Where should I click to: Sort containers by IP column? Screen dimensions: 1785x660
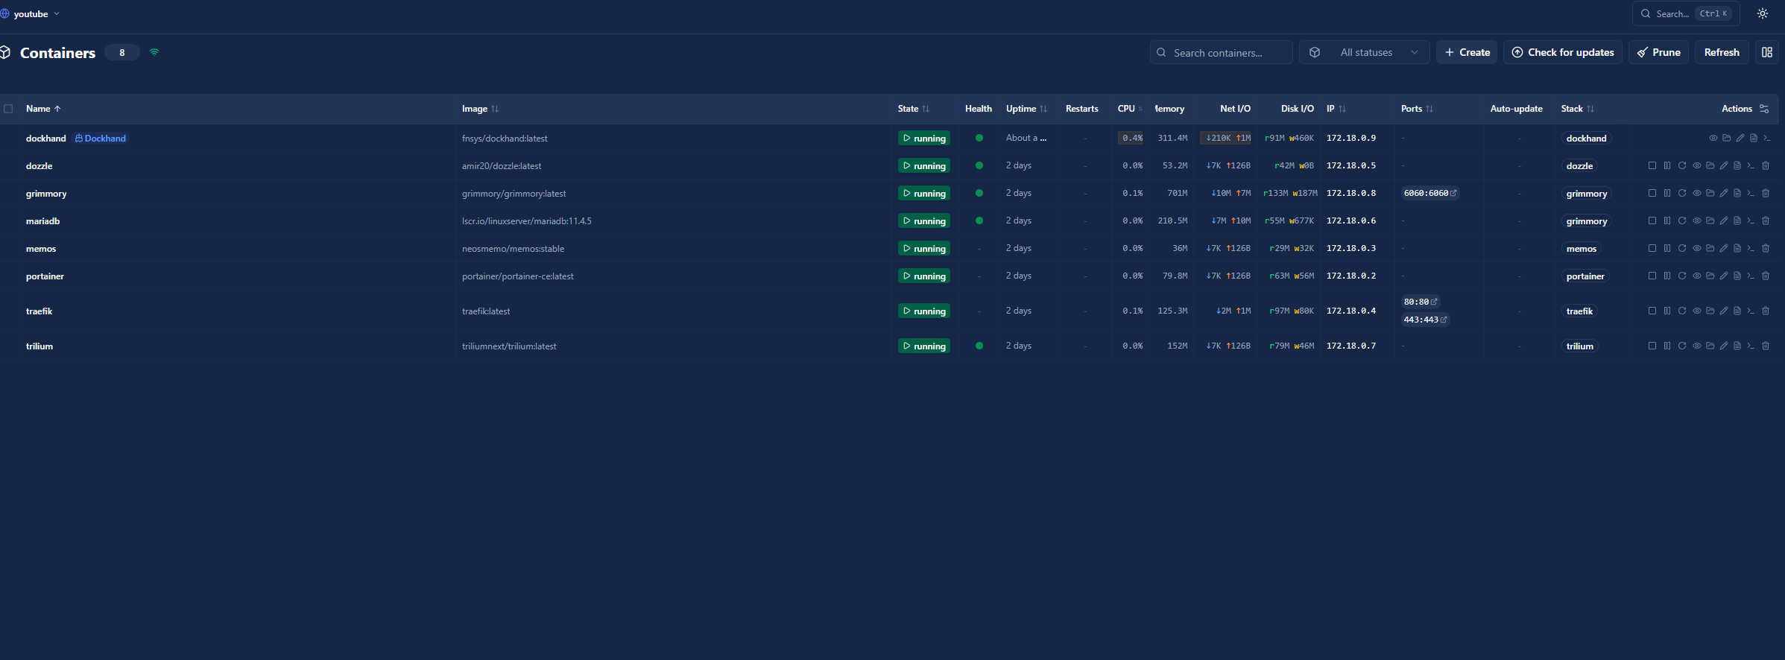1336,109
